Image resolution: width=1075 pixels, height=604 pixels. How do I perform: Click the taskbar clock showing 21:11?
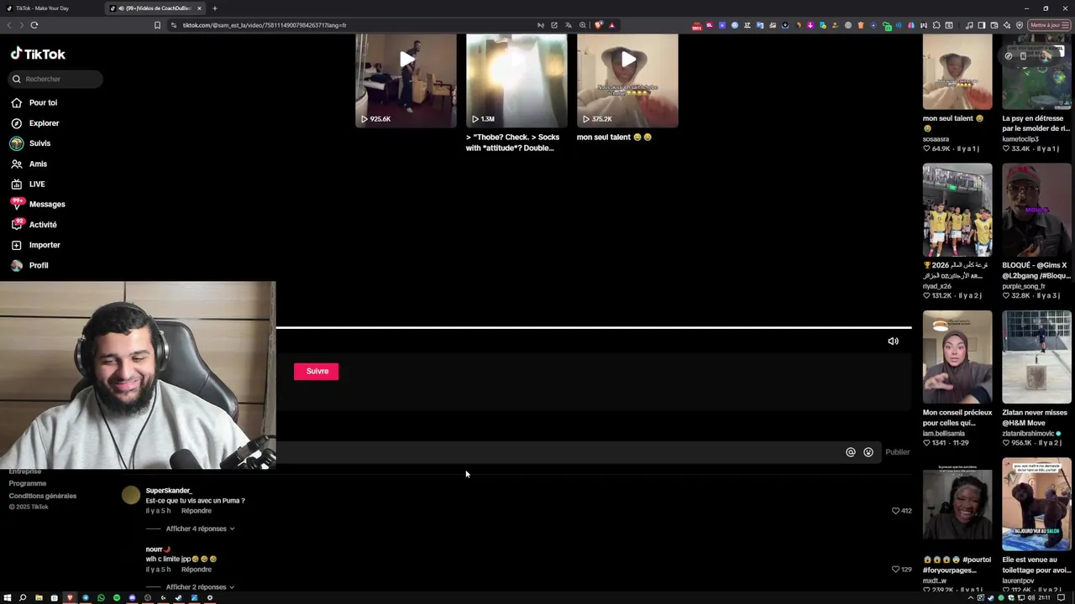coord(1044,598)
